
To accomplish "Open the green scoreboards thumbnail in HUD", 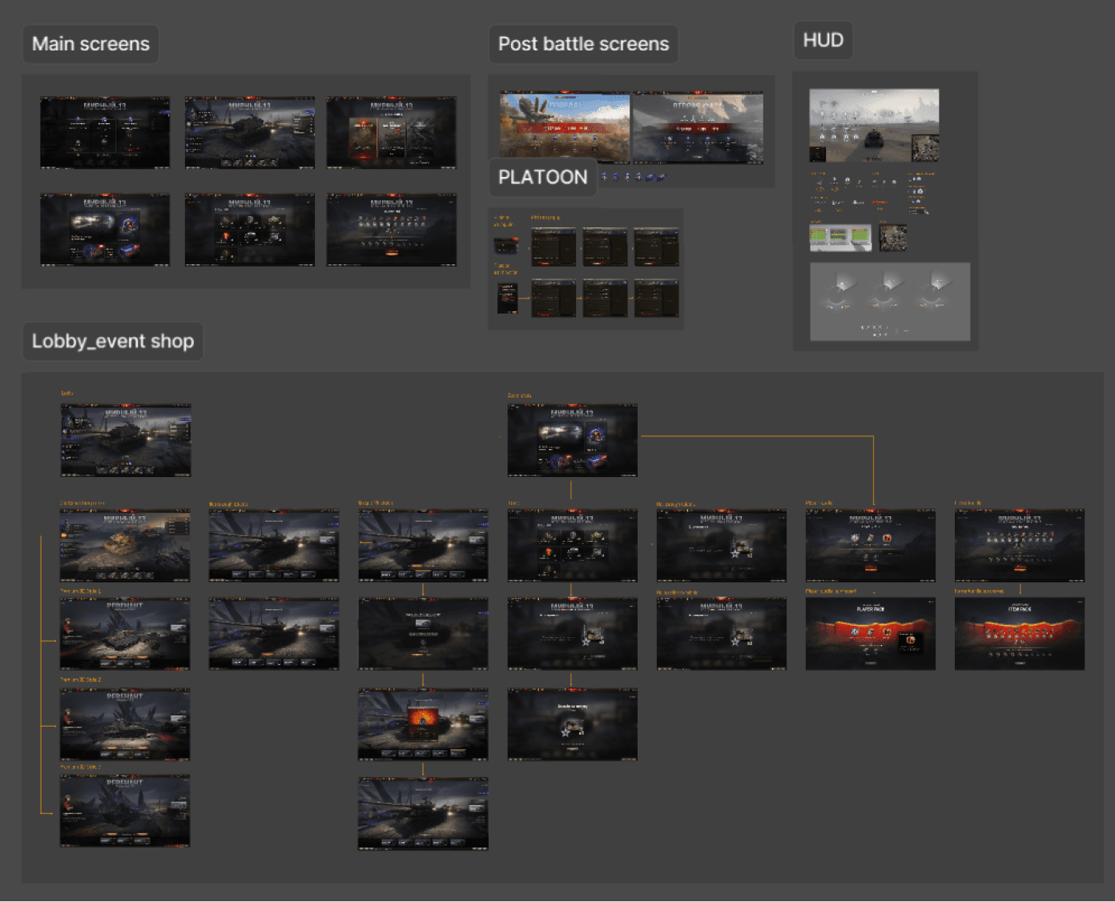I will (x=840, y=237).
